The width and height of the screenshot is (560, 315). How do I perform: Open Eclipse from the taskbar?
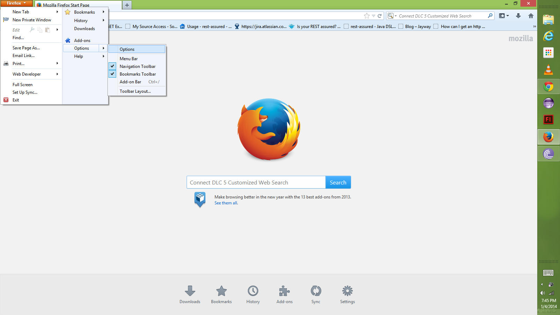(x=548, y=103)
